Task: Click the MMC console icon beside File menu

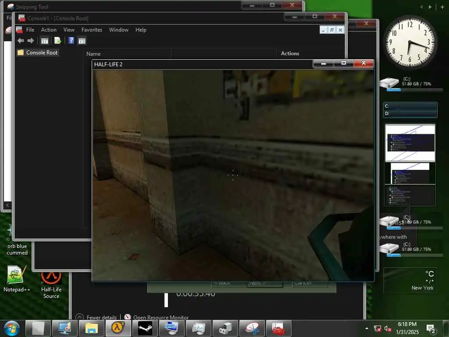Action: coord(19,30)
